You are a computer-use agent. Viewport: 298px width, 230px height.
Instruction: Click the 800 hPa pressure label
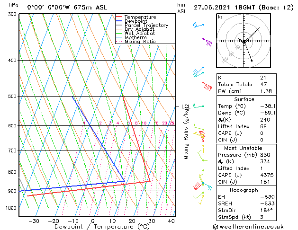point(13,172)
